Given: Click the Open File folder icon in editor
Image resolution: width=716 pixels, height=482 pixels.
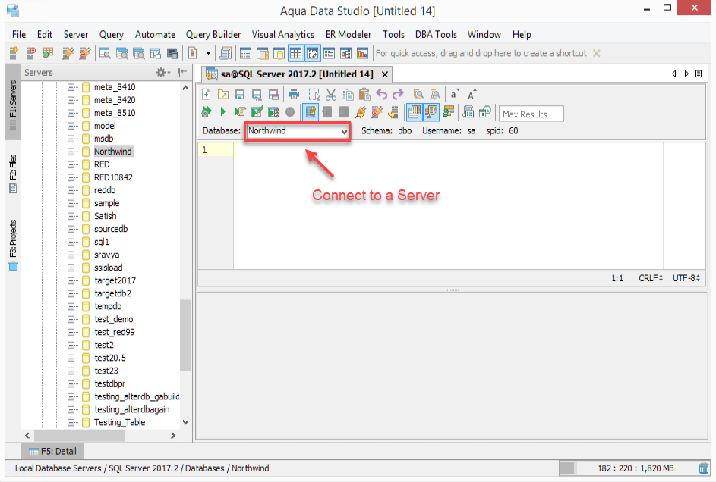Looking at the screenshot, I should point(222,94).
